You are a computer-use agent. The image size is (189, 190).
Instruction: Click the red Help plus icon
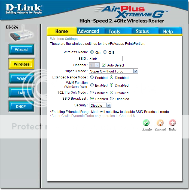pos(172,123)
